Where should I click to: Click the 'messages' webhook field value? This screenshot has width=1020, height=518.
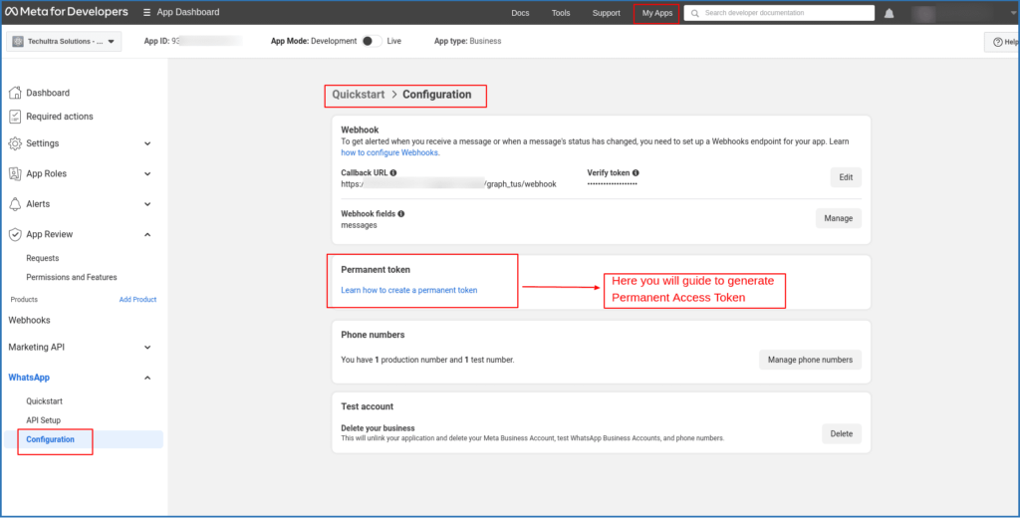(x=359, y=225)
